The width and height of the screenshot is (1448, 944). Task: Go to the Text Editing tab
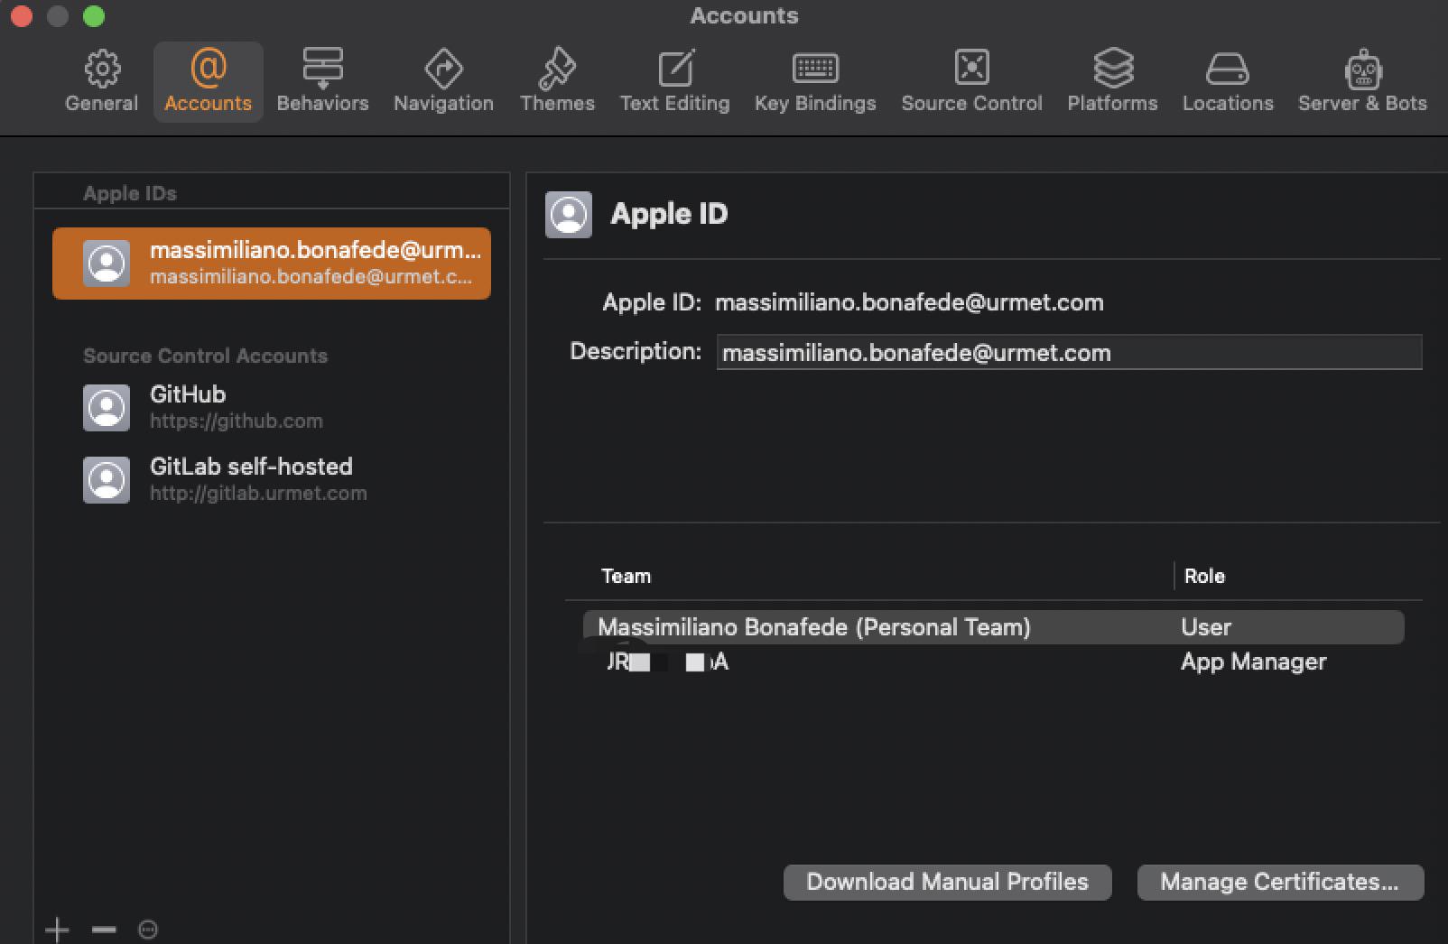pyautogui.click(x=674, y=81)
